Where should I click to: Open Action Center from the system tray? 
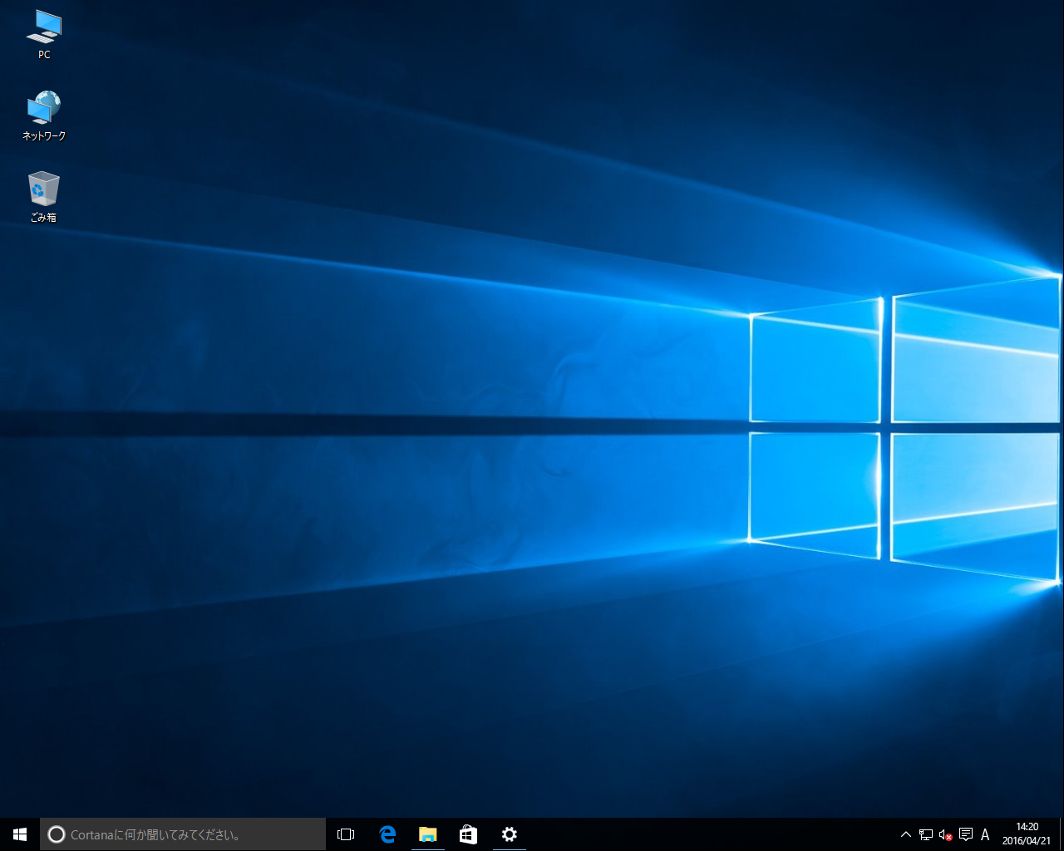(x=966, y=834)
